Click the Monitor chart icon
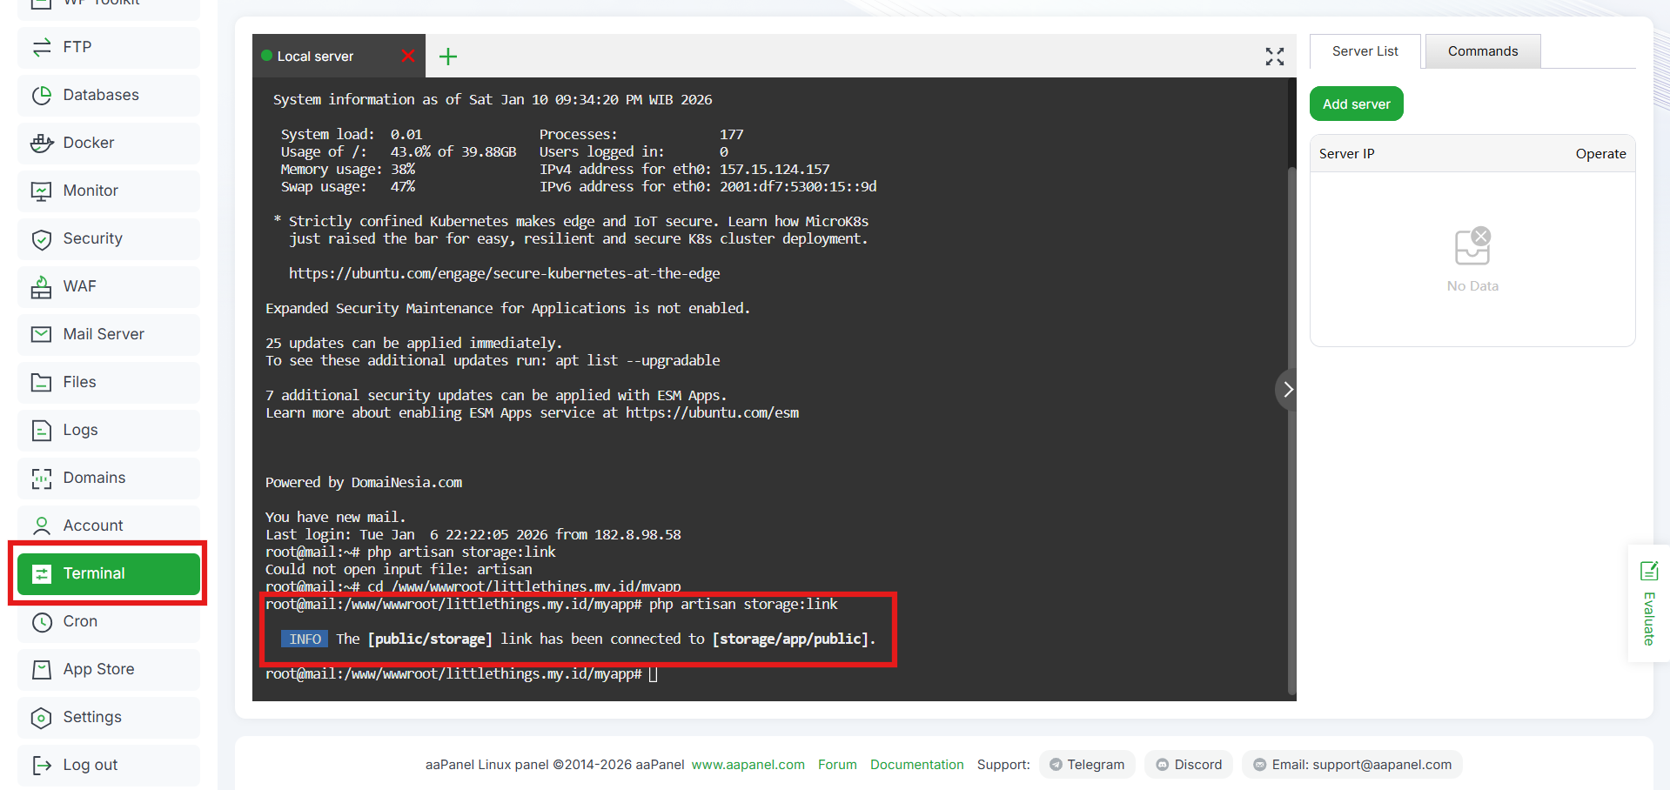This screenshot has width=1670, height=790. [41, 191]
